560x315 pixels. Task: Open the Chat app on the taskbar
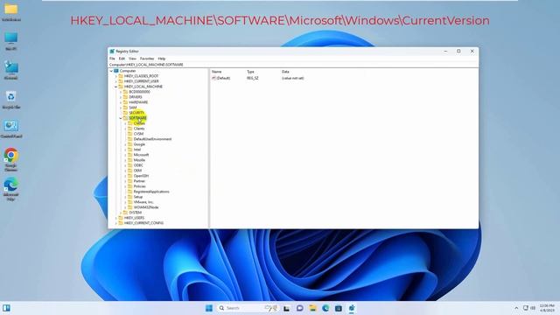tap(299, 308)
